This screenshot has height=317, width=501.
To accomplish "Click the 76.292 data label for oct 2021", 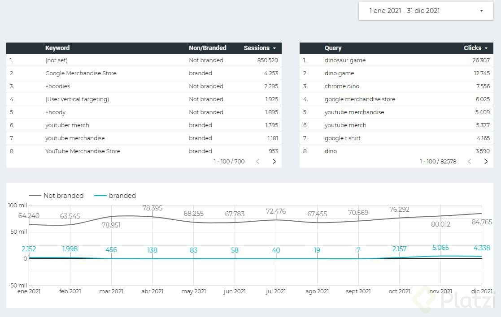I will (399, 209).
